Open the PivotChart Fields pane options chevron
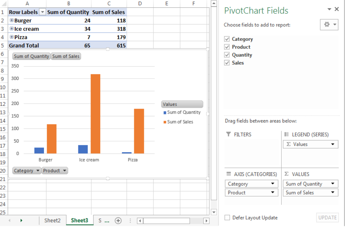345x227 pixels. point(329,9)
